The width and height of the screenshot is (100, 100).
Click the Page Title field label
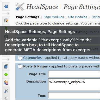[37, 74]
